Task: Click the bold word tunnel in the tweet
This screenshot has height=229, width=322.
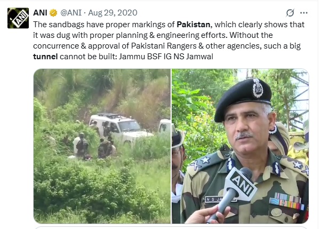Action: 45,57
